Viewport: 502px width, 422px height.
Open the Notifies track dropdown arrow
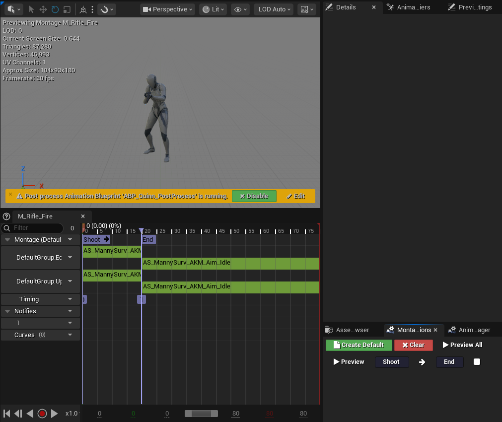pos(70,311)
